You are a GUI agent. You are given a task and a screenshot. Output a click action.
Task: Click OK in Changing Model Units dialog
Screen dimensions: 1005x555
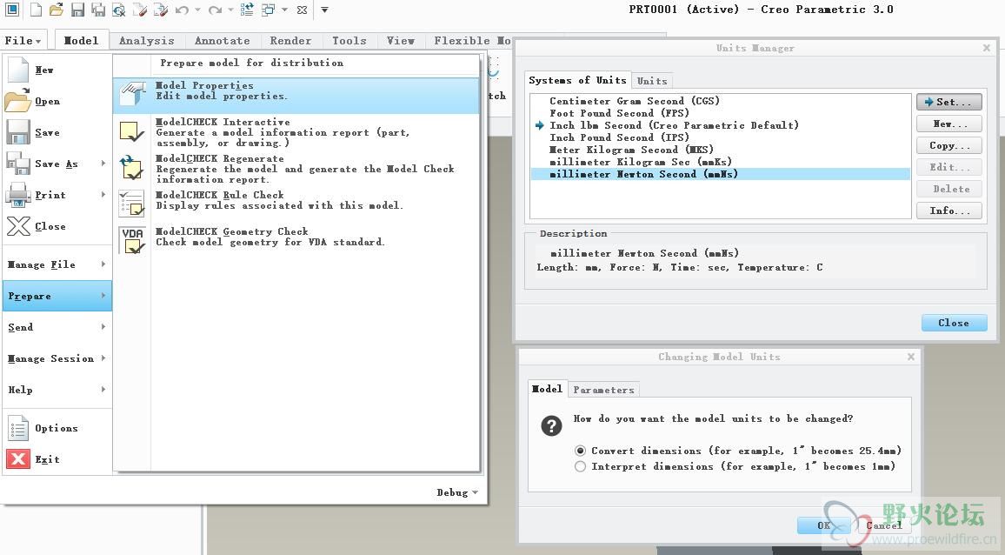click(x=823, y=525)
